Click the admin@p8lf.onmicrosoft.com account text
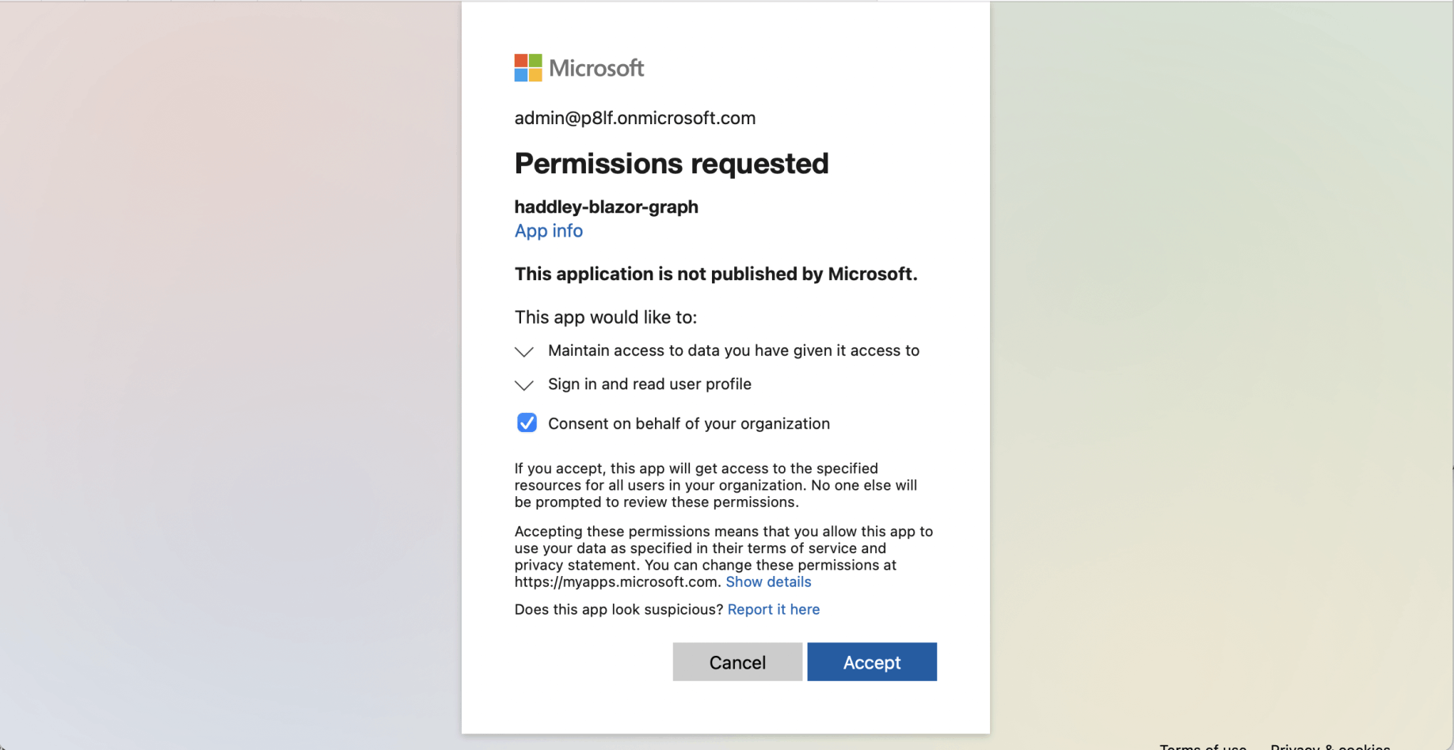Image resolution: width=1454 pixels, height=750 pixels. [x=635, y=119]
